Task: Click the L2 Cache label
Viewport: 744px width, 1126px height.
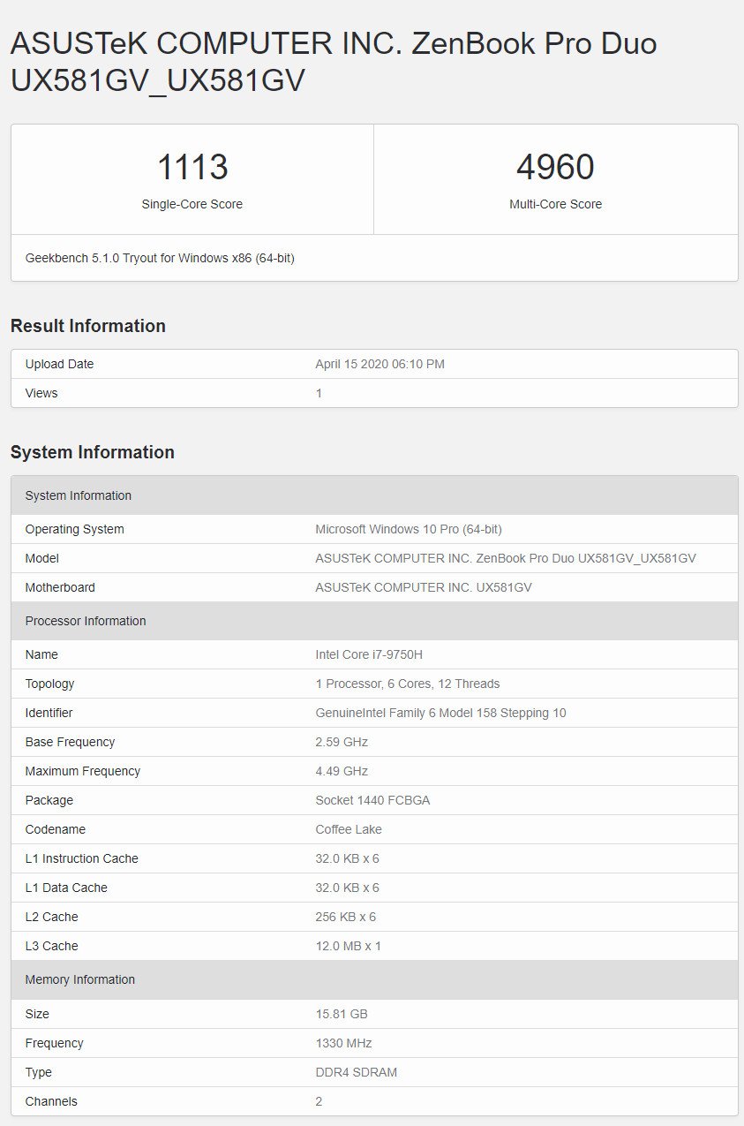Action: tap(51, 917)
